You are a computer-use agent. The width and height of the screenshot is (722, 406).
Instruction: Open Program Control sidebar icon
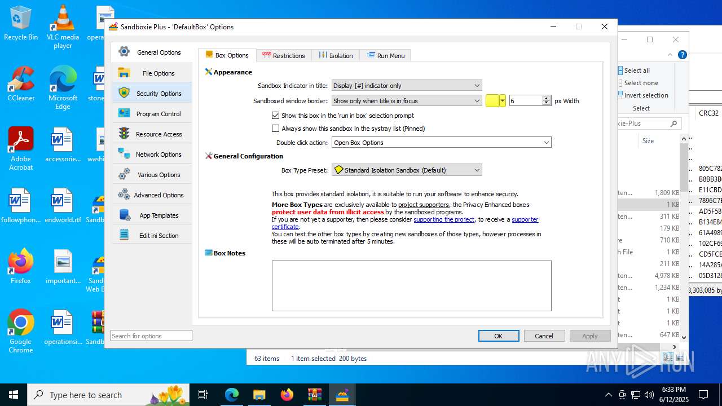(x=124, y=113)
